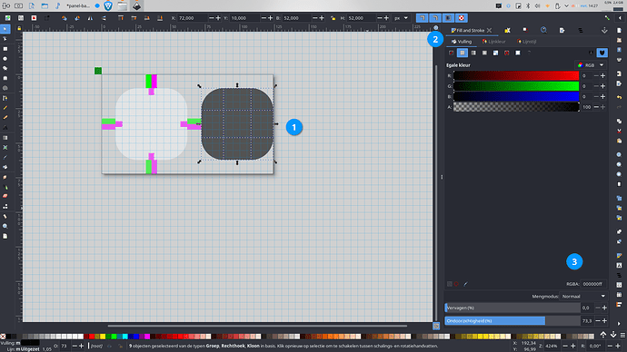Select the Zoom magnifier tool in toolbox

point(5,226)
